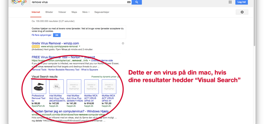Viewport: 264px width, 124px height.
Task: Expand the arrow next to winzip.com URL
Action: point(79,46)
